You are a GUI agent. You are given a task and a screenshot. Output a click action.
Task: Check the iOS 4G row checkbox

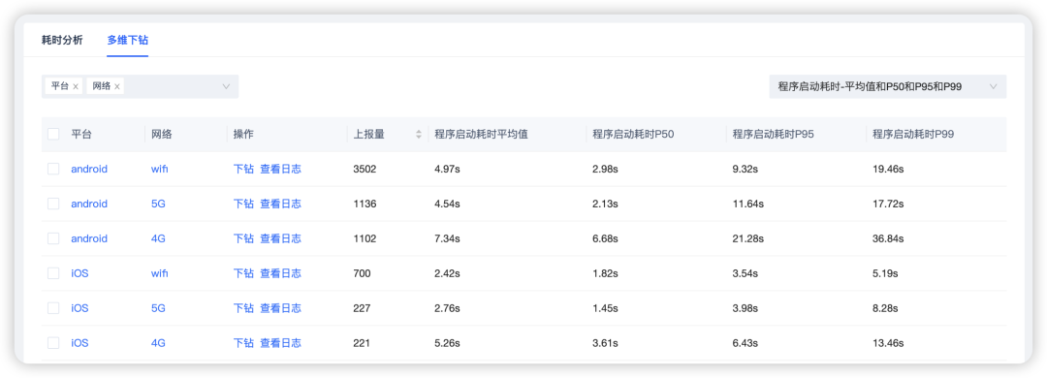(53, 342)
